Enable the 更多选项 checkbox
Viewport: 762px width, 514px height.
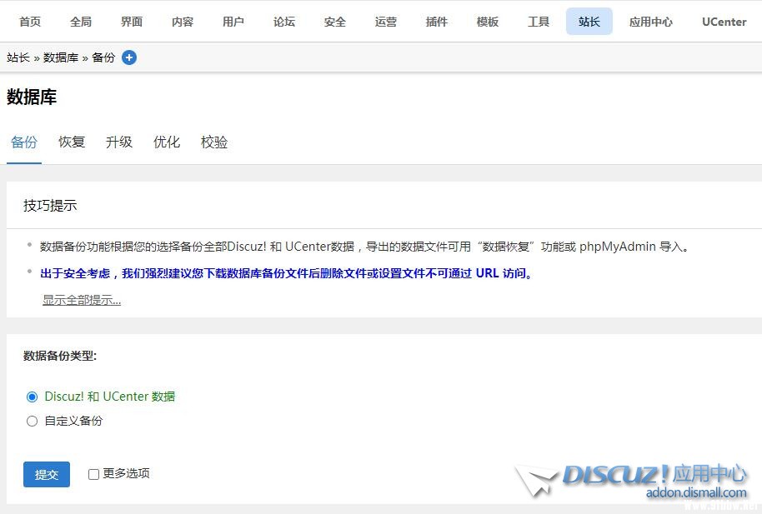(93, 474)
